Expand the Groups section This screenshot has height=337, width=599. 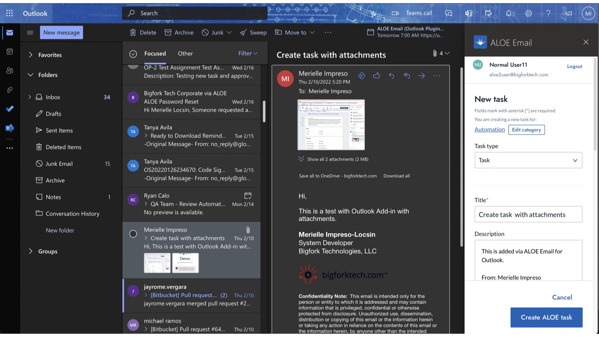coord(31,251)
